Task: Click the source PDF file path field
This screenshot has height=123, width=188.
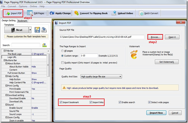Action: click(x=102, y=37)
